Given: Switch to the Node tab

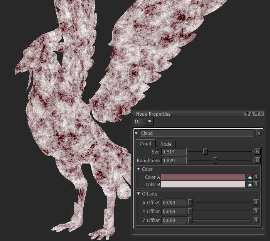Looking at the screenshot, I should click(166, 144).
